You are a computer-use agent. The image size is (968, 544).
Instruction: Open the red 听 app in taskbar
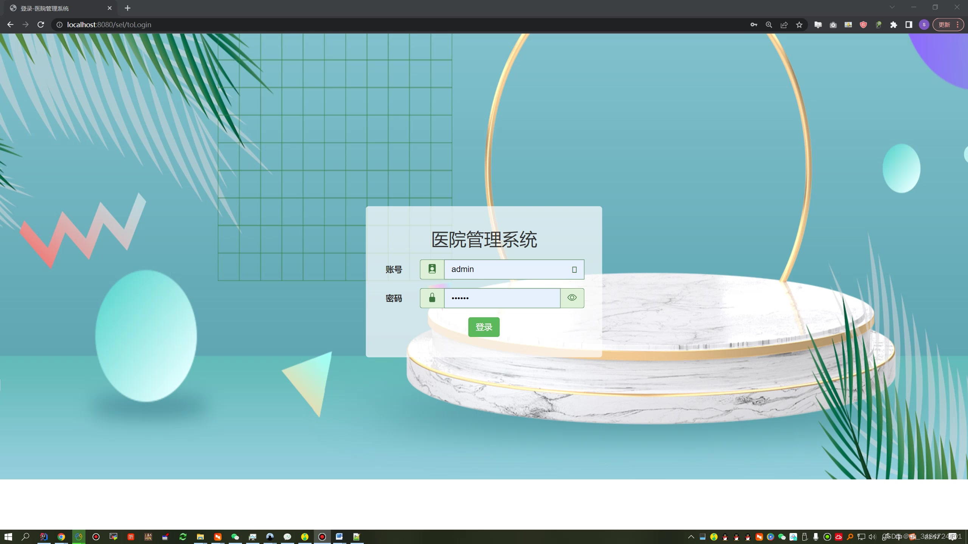click(x=131, y=536)
